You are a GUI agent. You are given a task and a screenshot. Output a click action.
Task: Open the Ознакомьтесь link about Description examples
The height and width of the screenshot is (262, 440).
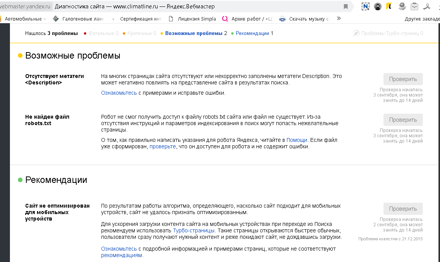click(x=119, y=93)
